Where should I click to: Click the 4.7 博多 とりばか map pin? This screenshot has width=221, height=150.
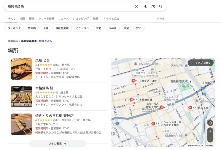click(134, 81)
